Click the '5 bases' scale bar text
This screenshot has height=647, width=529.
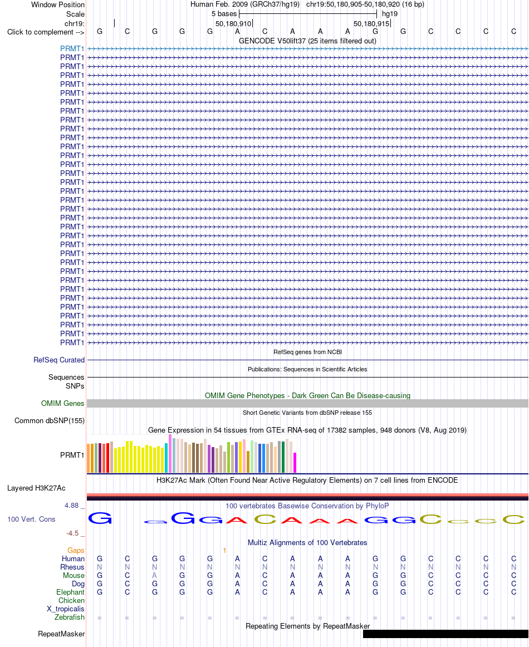[224, 14]
